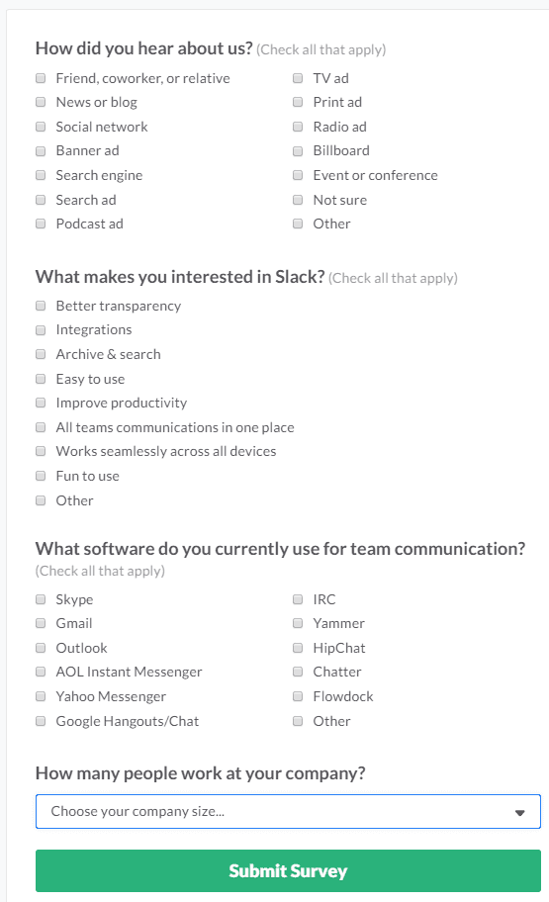Check the Friend, coworker, or relative box

pos(41,78)
